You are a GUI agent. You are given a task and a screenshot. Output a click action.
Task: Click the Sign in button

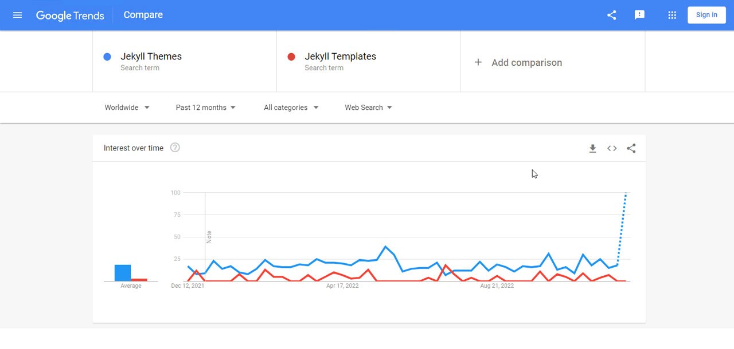[706, 15]
